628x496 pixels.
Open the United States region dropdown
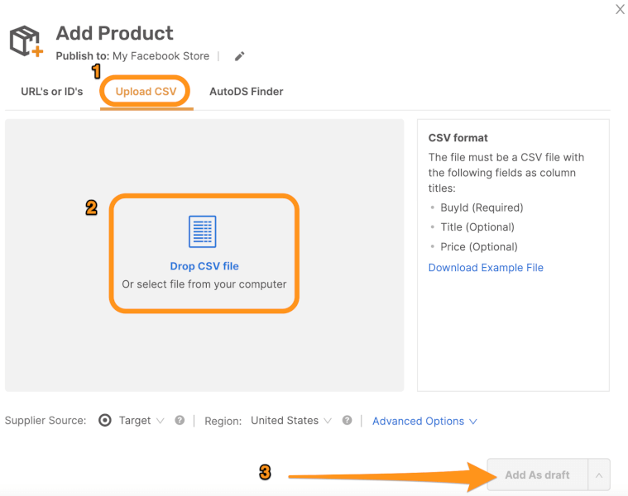(x=291, y=421)
